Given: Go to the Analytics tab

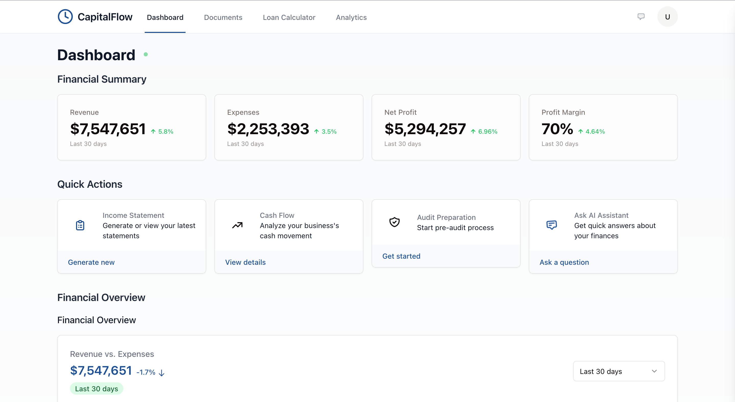Looking at the screenshot, I should (x=351, y=17).
